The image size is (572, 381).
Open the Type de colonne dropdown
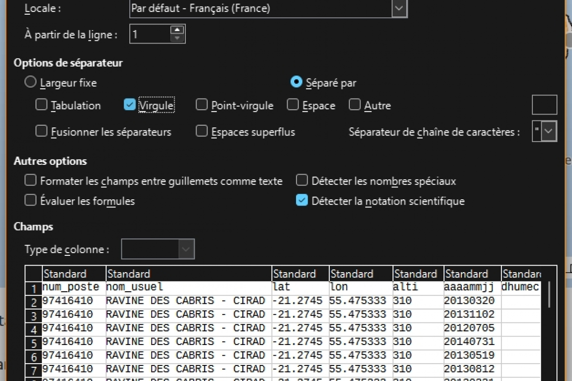click(x=186, y=249)
